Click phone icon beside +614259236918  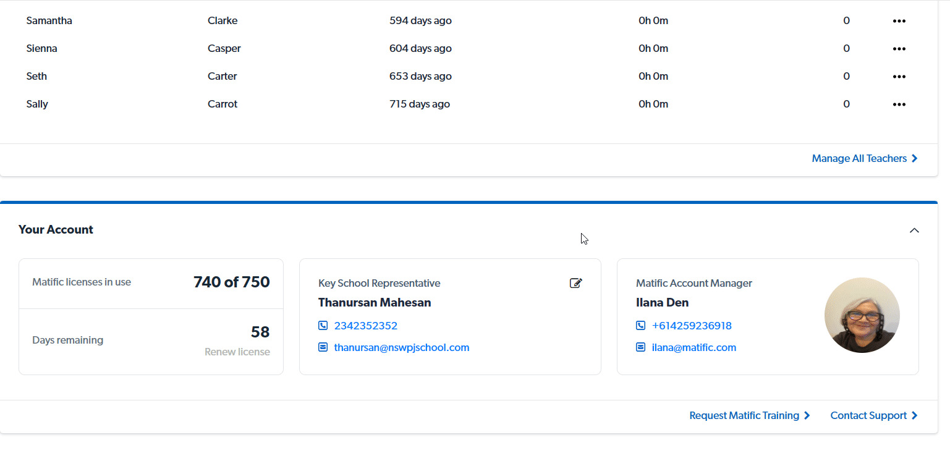(640, 326)
